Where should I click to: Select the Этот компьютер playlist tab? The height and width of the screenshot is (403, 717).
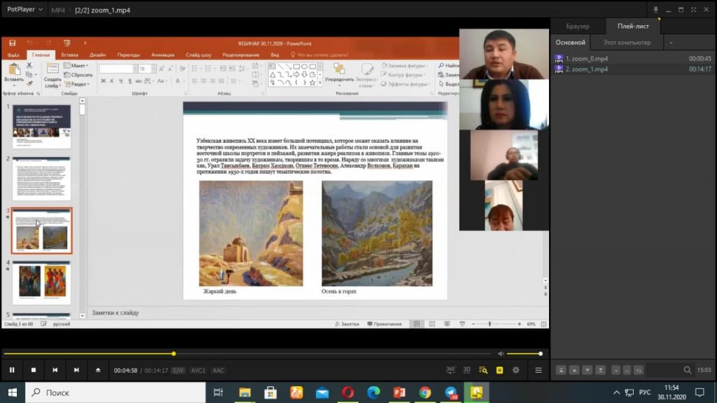(627, 43)
